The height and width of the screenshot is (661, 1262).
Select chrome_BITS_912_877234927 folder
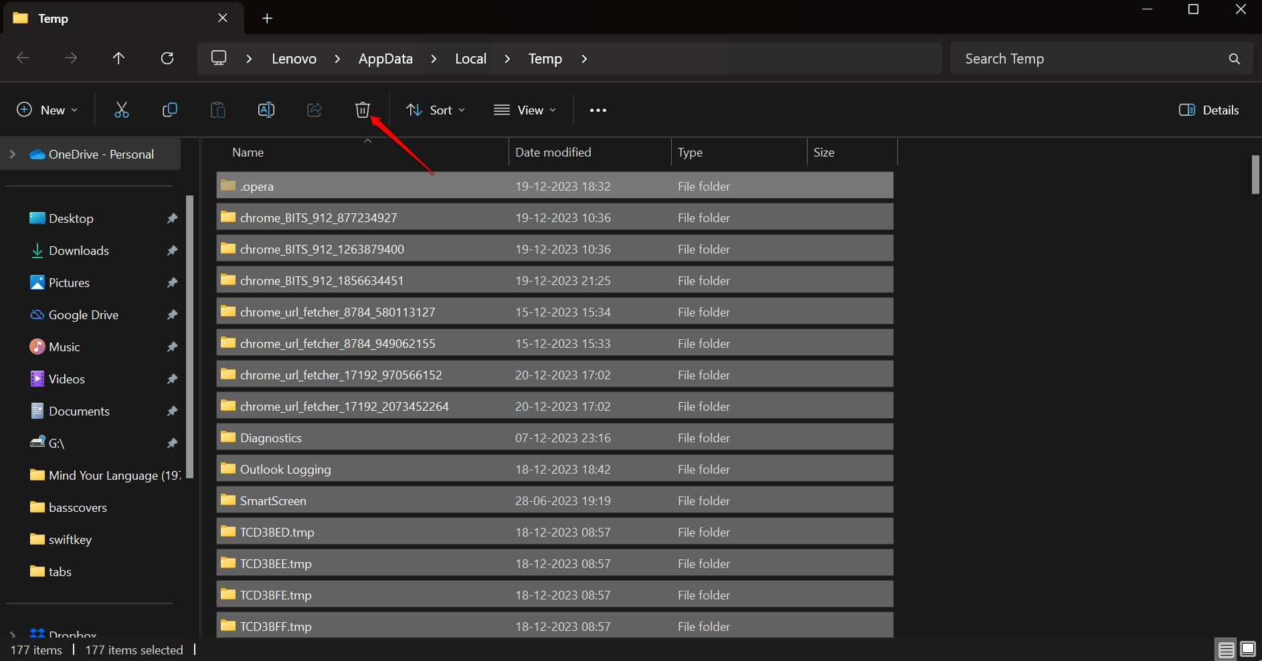(x=555, y=217)
